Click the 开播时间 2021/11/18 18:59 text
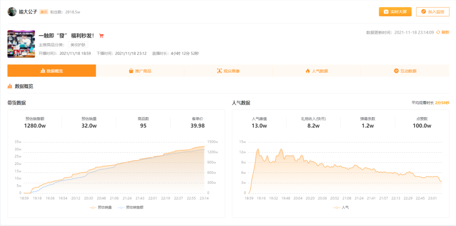Screen dimensions: 456x226 click(x=65, y=53)
